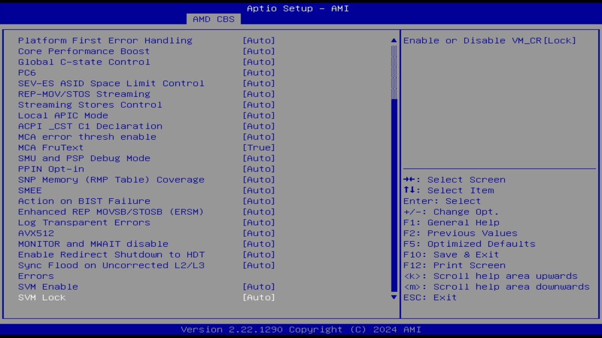
Task: Select Action on BIST Failure
Action: (84, 201)
